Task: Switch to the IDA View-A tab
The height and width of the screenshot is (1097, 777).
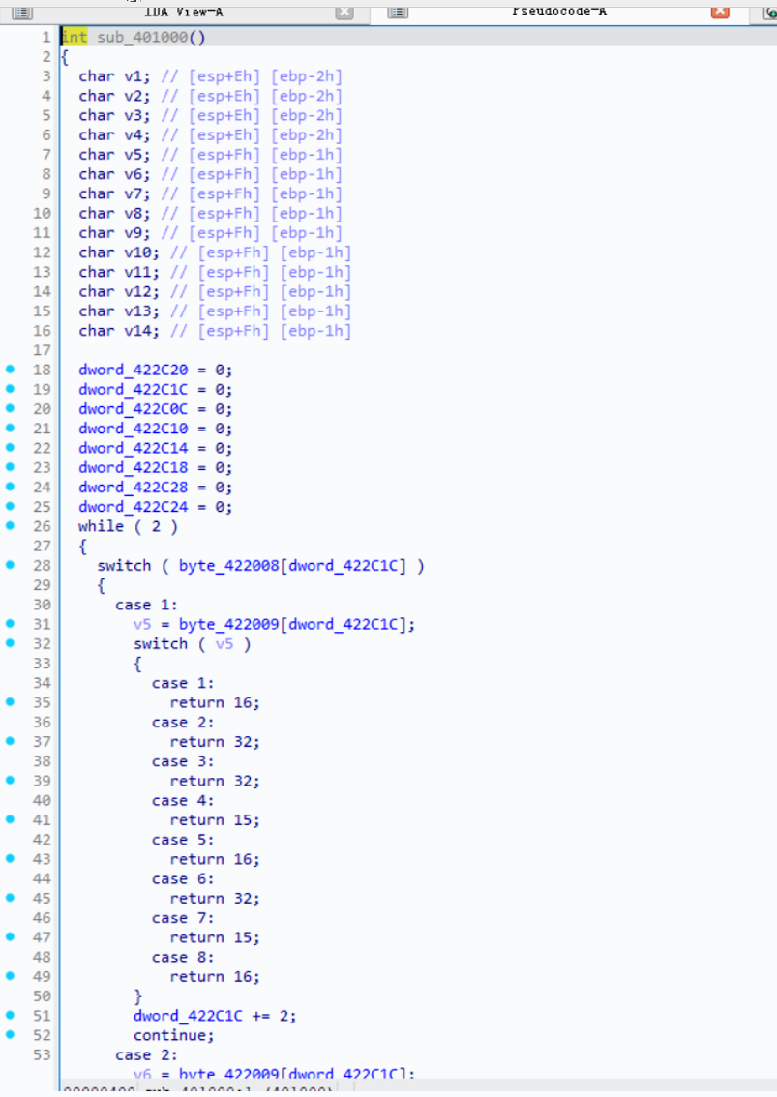Action: pos(184,12)
